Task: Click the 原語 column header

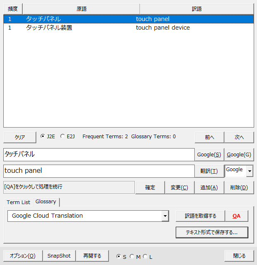Action: point(81,9)
